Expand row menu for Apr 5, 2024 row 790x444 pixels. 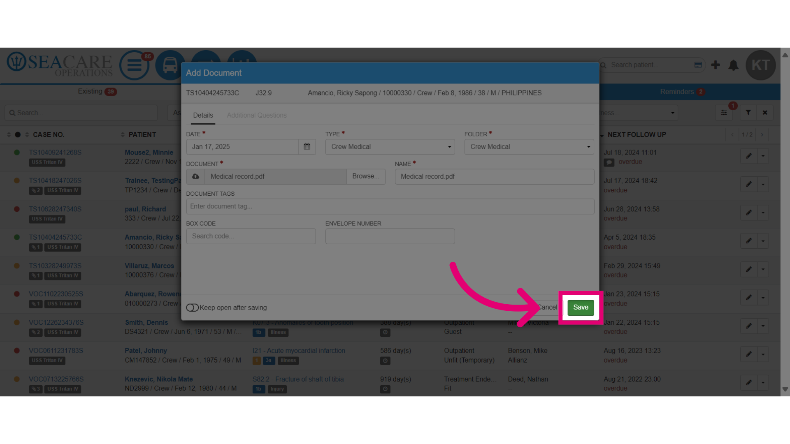coord(763,241)
